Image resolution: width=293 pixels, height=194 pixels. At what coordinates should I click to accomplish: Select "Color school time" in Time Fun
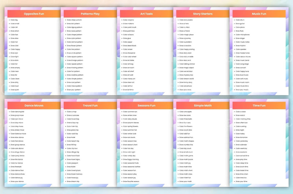pos(242,156)
